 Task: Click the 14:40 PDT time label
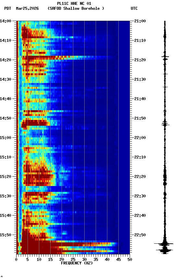point(6,99)
